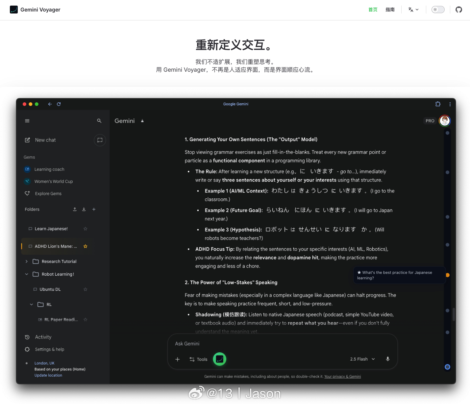Click the Folders download icon
This screenshot has width=470, height=404.
click(x=84, y=209)
